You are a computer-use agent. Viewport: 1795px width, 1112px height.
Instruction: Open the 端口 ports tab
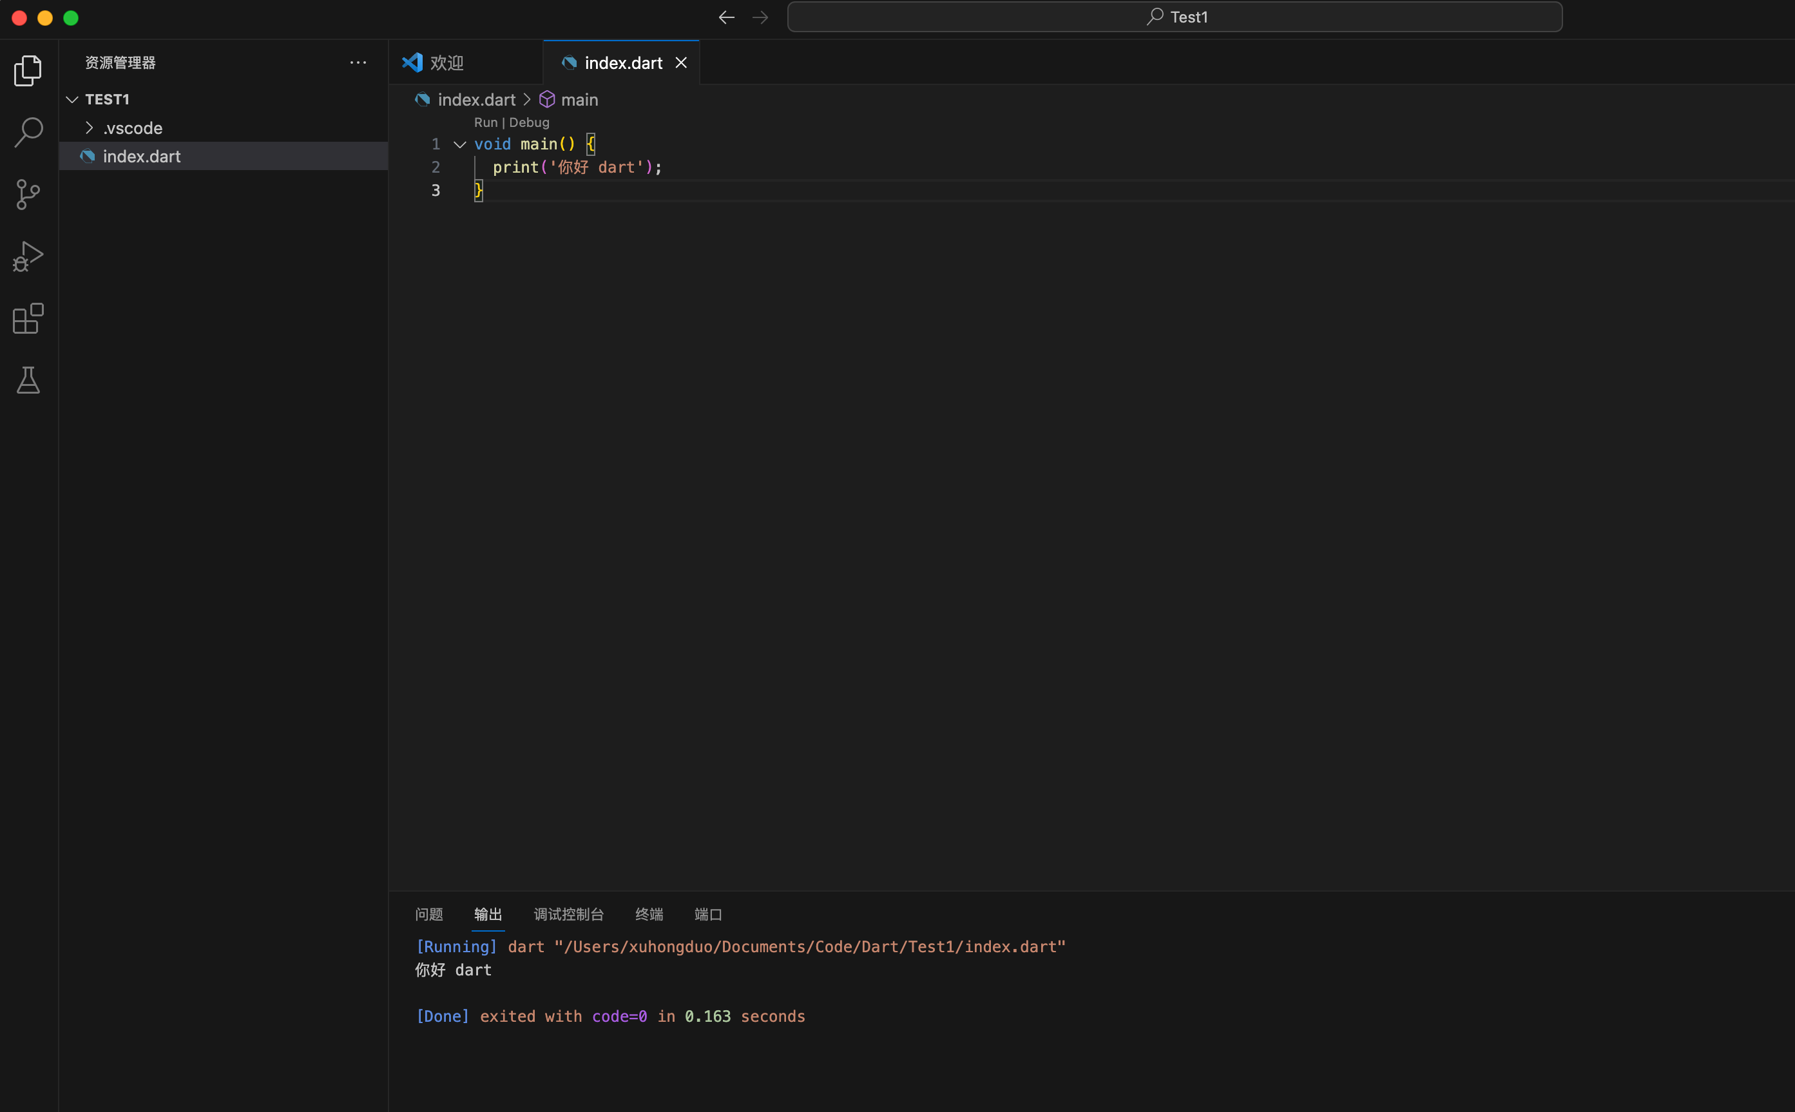[x=708, y=914]
